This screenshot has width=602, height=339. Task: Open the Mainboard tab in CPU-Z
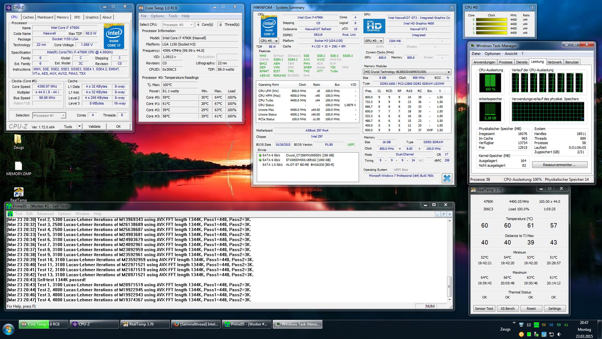(x=45, y=17)
